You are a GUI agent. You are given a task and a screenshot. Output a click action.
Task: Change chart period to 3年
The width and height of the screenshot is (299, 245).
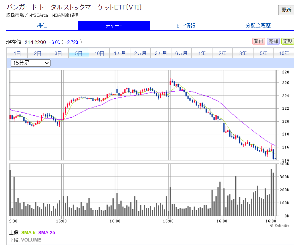[x=243, y=53]
